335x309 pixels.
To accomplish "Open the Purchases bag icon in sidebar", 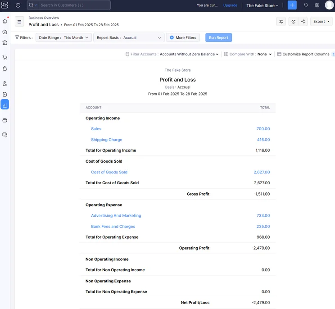I will 5,68.
